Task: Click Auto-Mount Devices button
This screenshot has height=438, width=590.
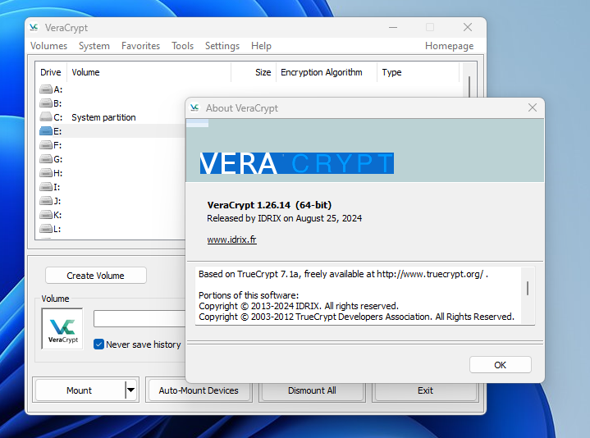Action: 199,390
